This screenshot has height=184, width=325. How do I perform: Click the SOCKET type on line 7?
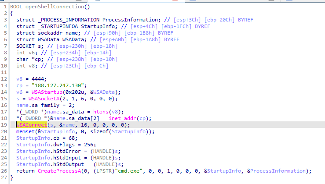[26, 46]
